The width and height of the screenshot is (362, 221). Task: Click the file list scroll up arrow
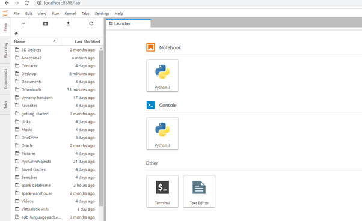click(x=101, y=49)
